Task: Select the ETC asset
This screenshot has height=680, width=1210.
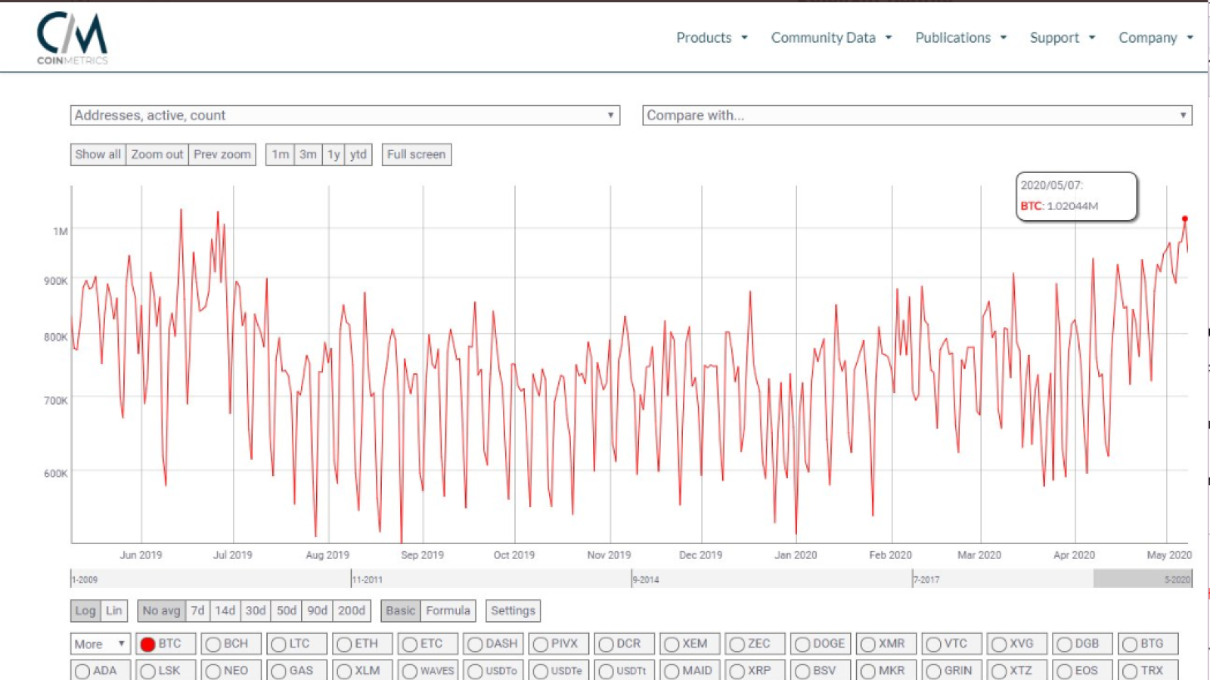Action: 427,644
